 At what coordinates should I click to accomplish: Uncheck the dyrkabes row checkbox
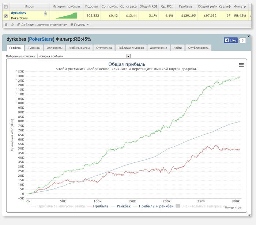coord(6,16)
